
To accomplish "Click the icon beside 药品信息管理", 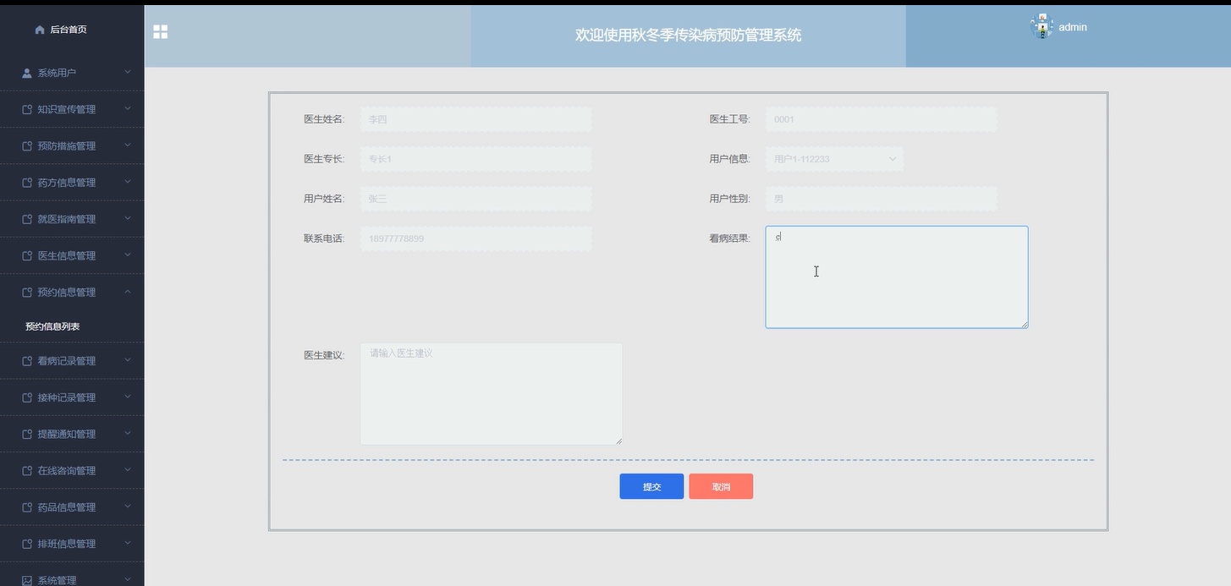I will [x=27, y=507].
